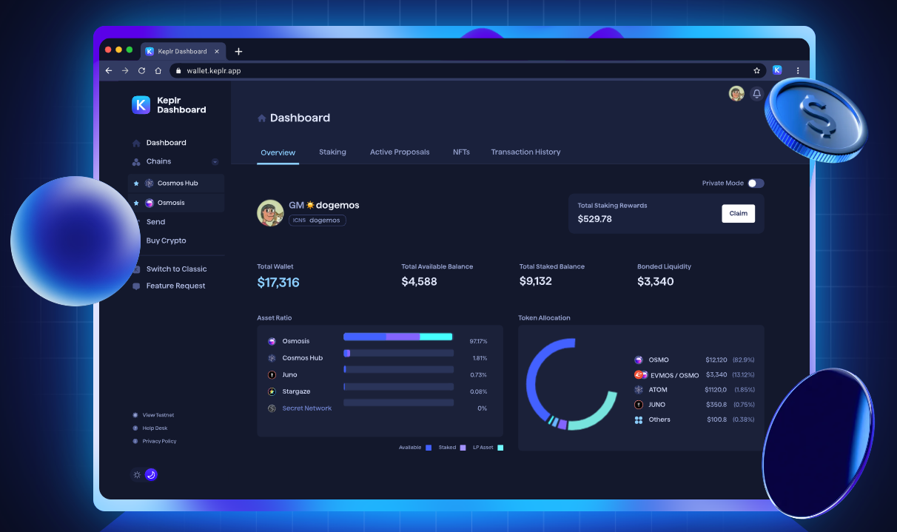Screen dimensions: 897x532
Task: Click the Cosmos Hub icon in Asset Ratio
Action: pyautogui.click(x=272, y=358)
